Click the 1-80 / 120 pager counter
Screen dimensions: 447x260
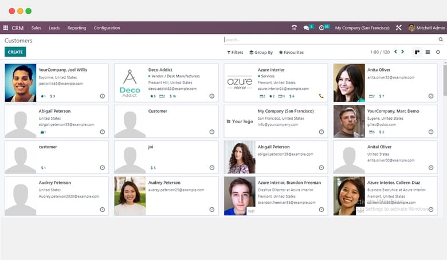point(380,52)
